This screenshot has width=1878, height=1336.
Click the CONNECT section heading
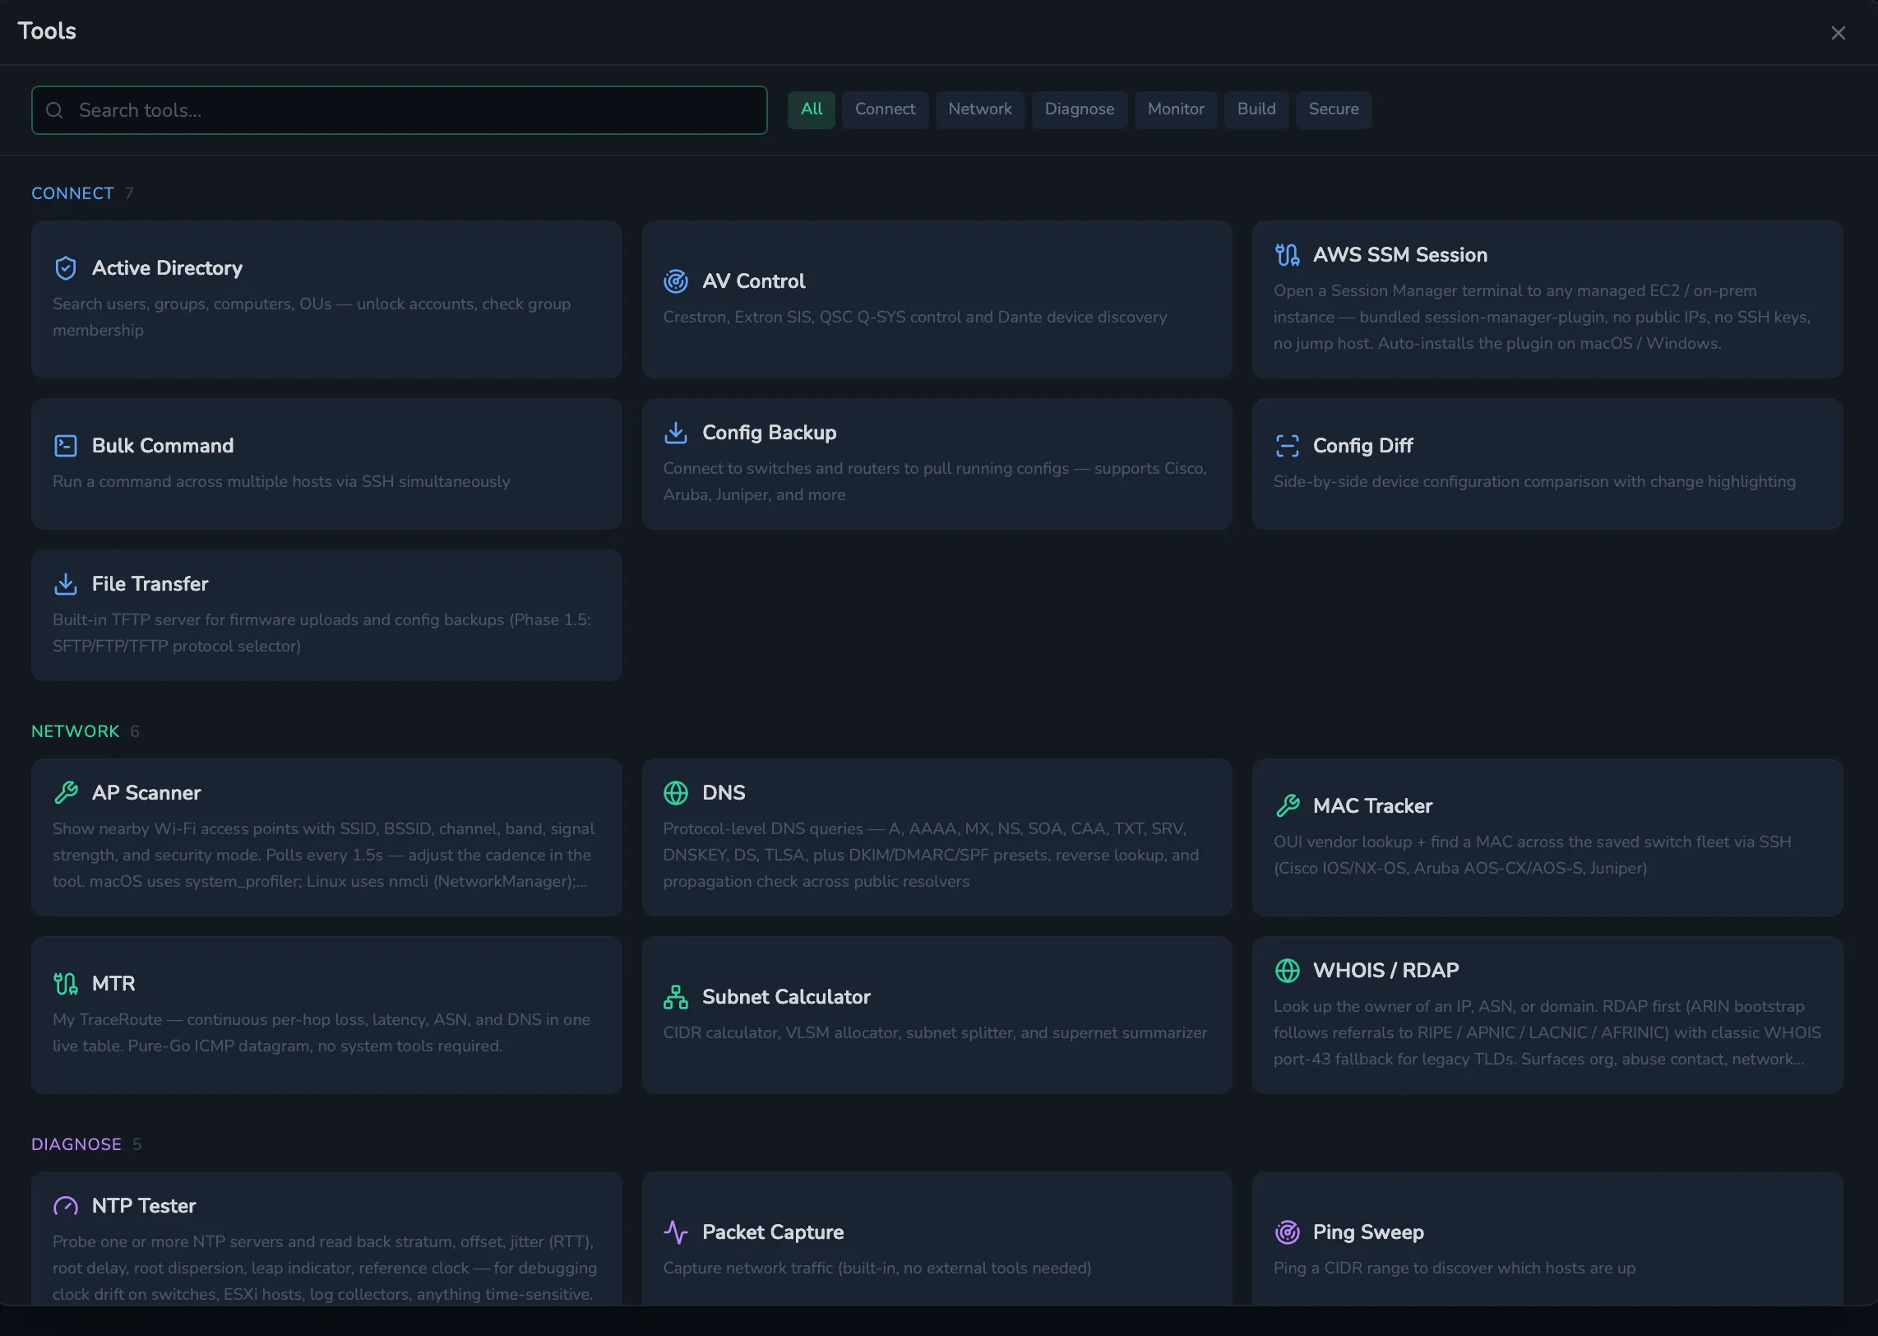click(72, 193)
